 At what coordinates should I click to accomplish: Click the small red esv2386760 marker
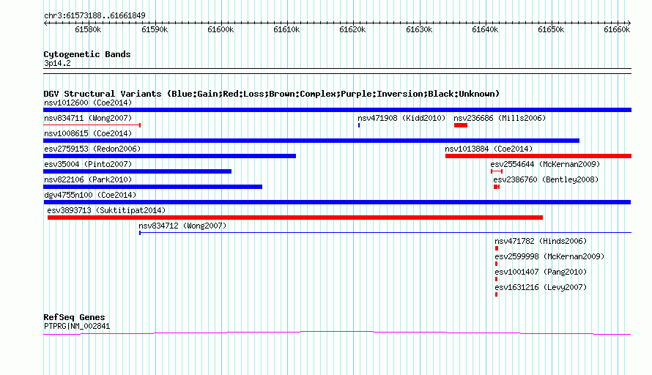497,187
